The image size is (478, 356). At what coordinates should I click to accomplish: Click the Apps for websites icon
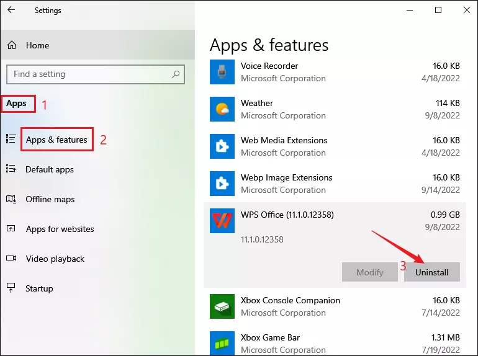tap(11, 228)
